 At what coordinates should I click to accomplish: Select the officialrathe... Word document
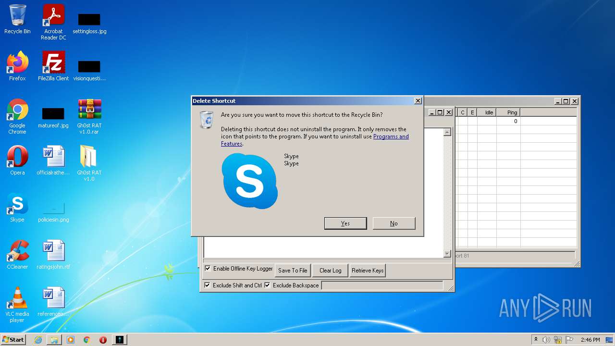click(53, 161)
